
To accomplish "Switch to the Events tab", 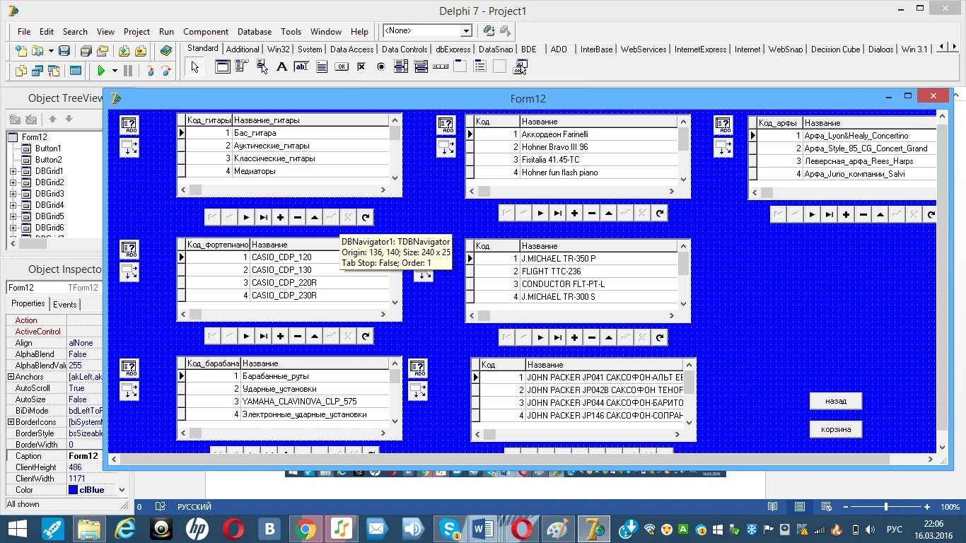I will (65, 305).
